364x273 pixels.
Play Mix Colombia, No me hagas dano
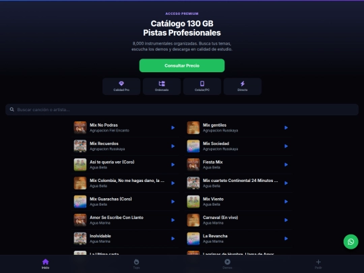pyautogui.click(x=173, y=183)
